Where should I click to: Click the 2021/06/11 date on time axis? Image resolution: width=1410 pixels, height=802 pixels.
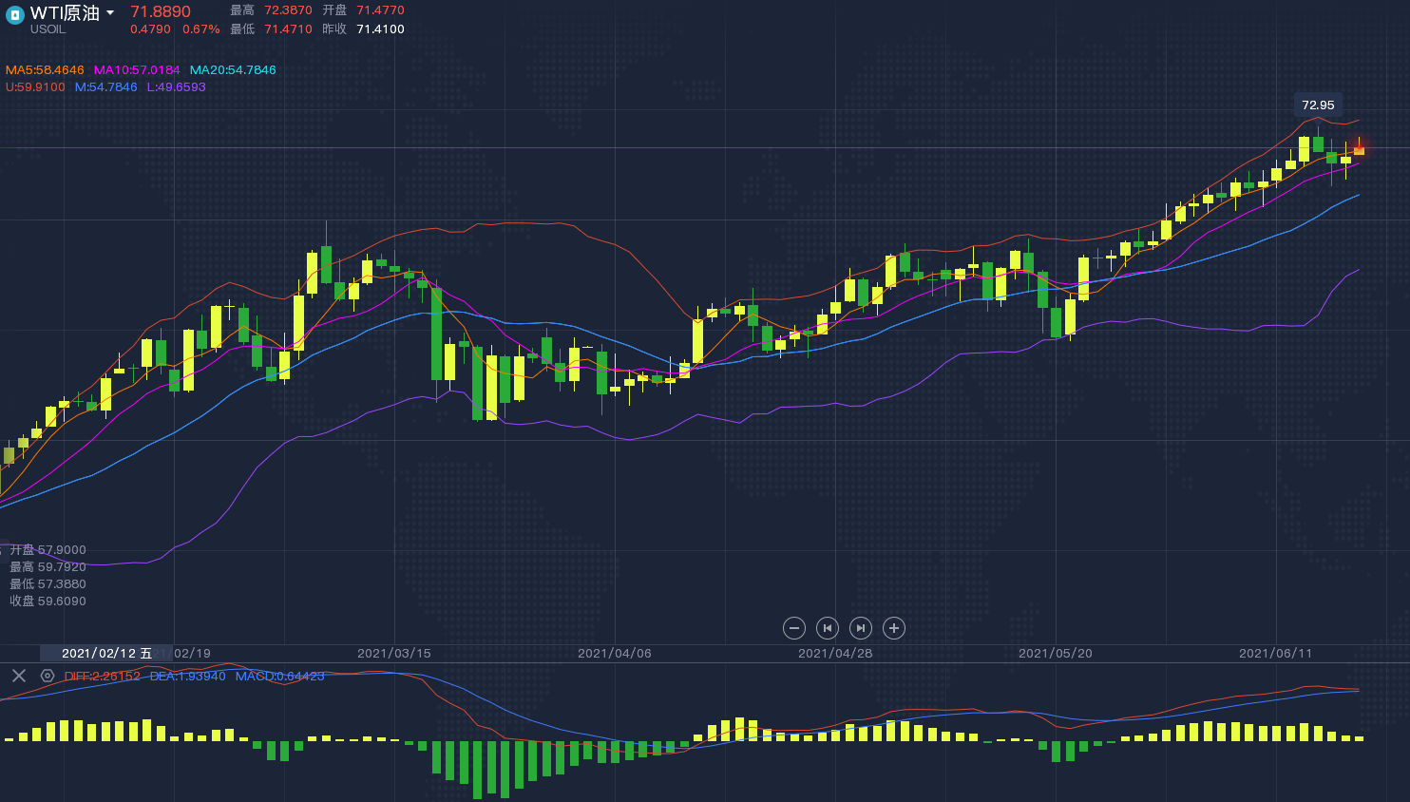(1275, 653)
